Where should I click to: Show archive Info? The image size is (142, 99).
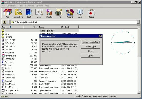point(80,13)
